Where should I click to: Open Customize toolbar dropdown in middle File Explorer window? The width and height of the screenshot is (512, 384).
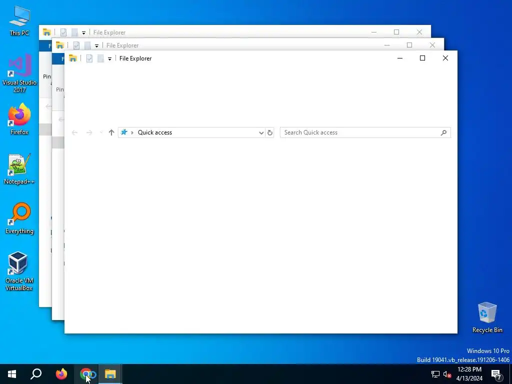96,45
